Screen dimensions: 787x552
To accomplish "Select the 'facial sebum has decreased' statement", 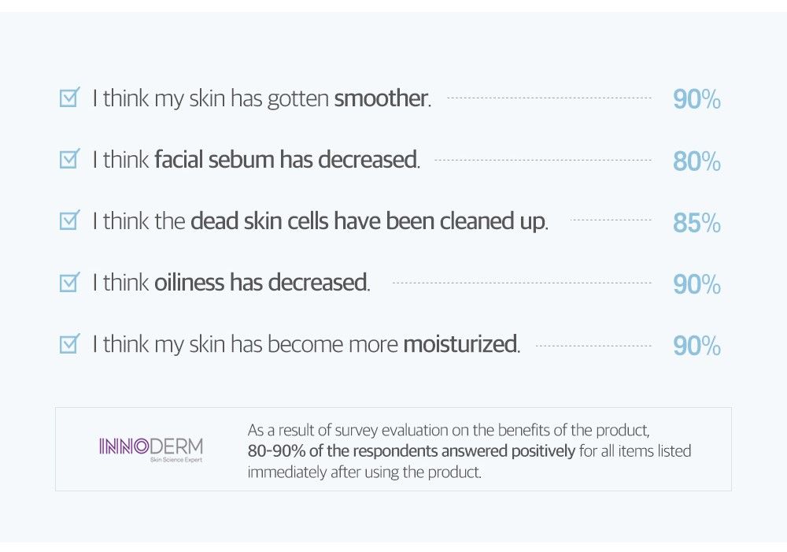I will coord(287,160).
